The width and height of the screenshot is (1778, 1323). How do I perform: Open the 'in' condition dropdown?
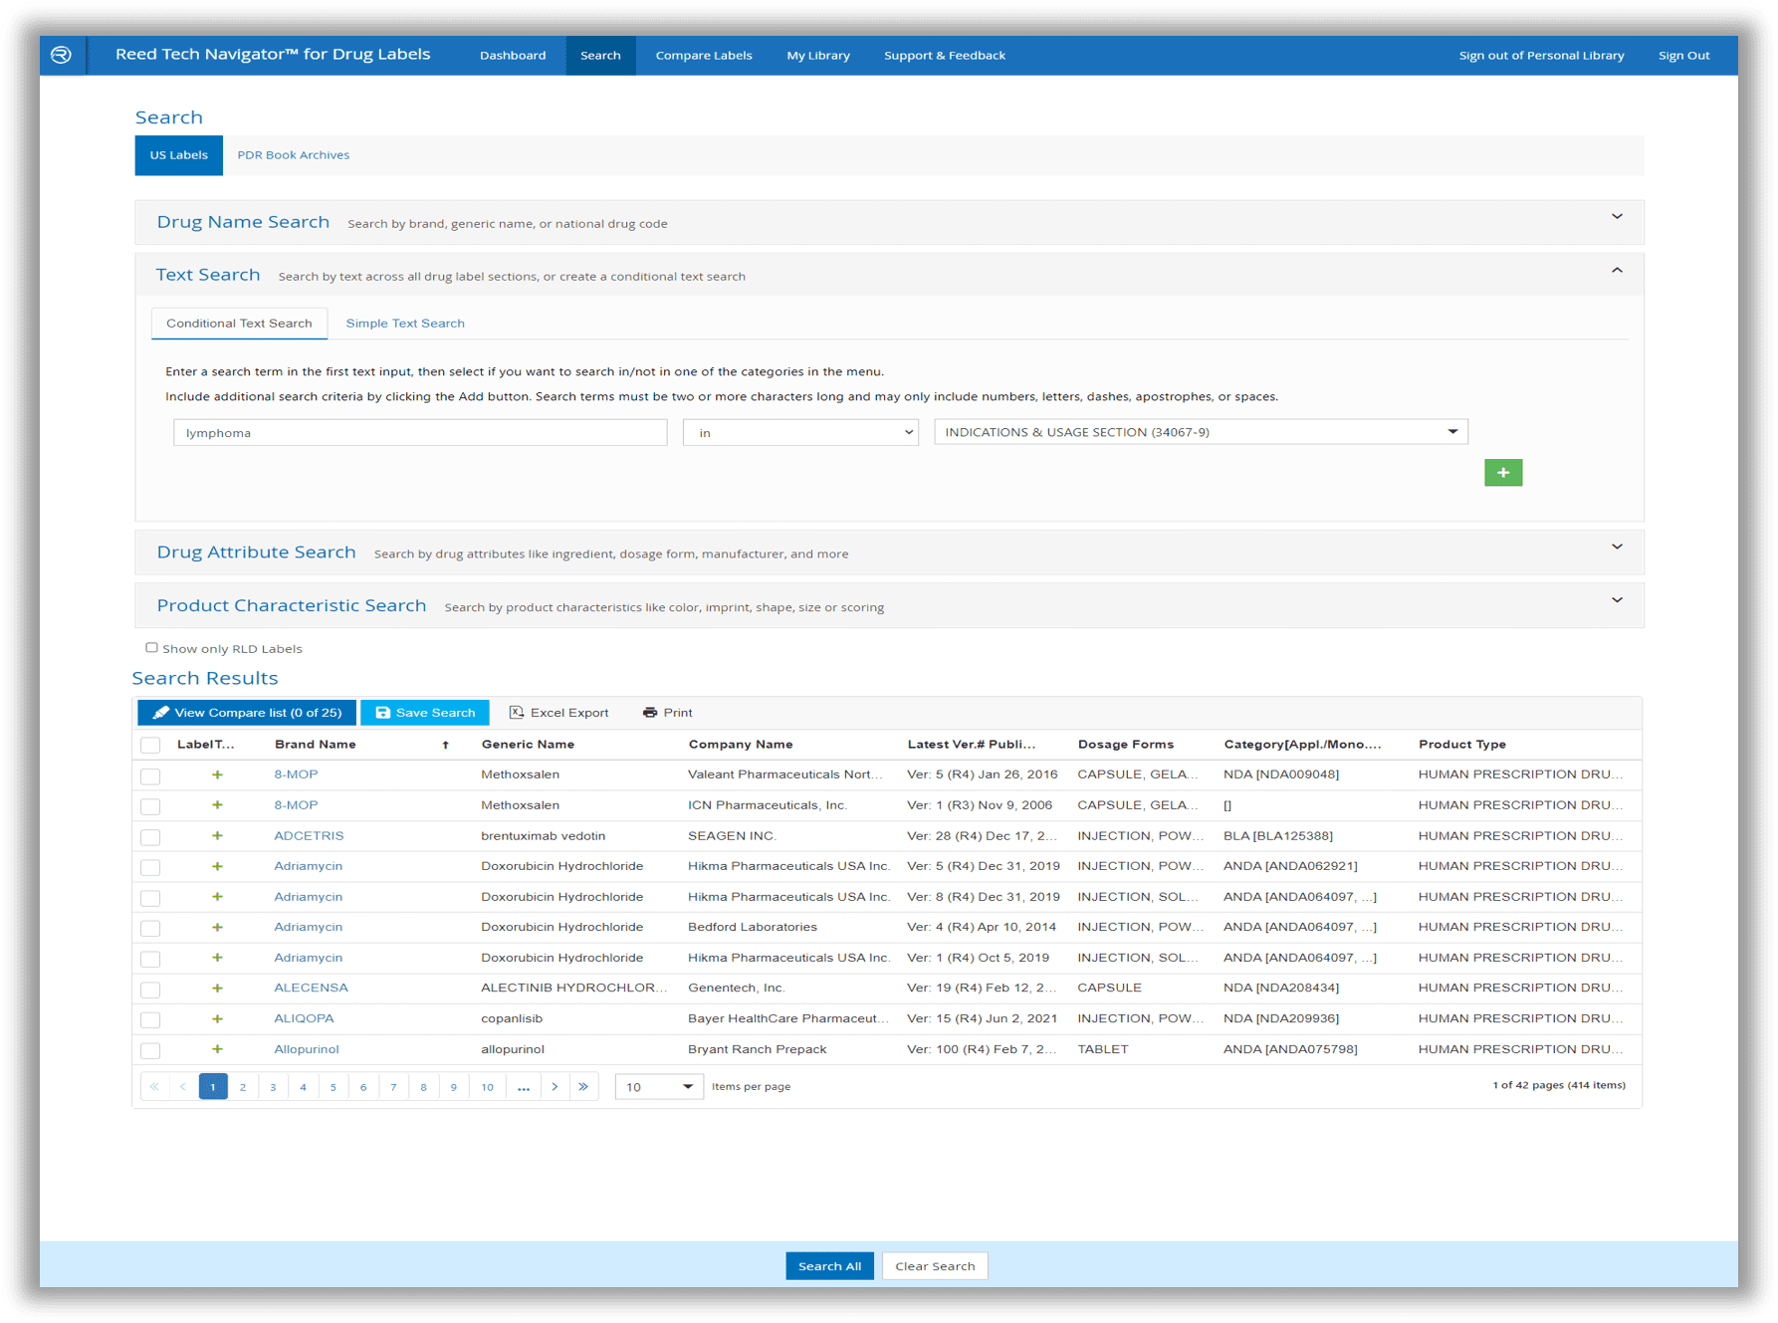pos(800,432)
